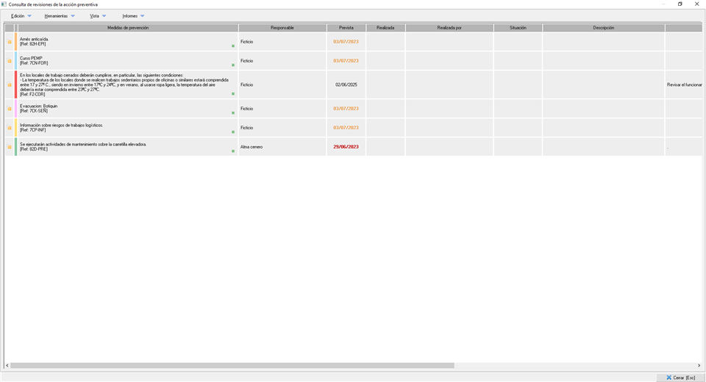
Task: Click folder icon of Arnés anticaída row
Action: 10,42
